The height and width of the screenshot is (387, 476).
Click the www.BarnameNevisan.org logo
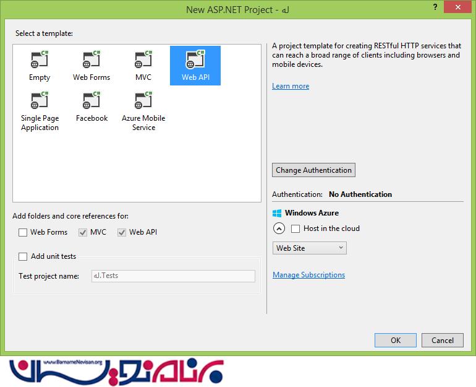(116, 372)
